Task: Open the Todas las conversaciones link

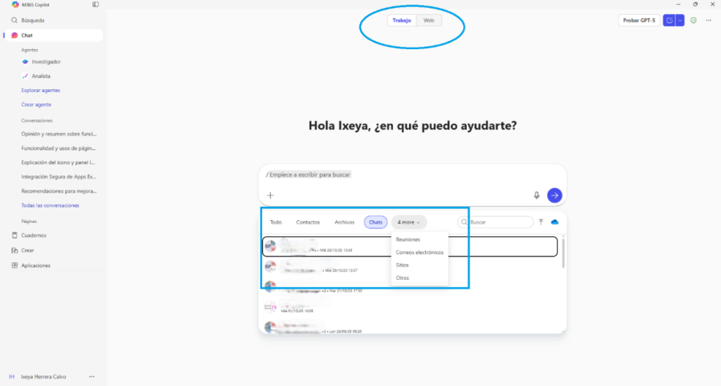Action: coord(50,205)
